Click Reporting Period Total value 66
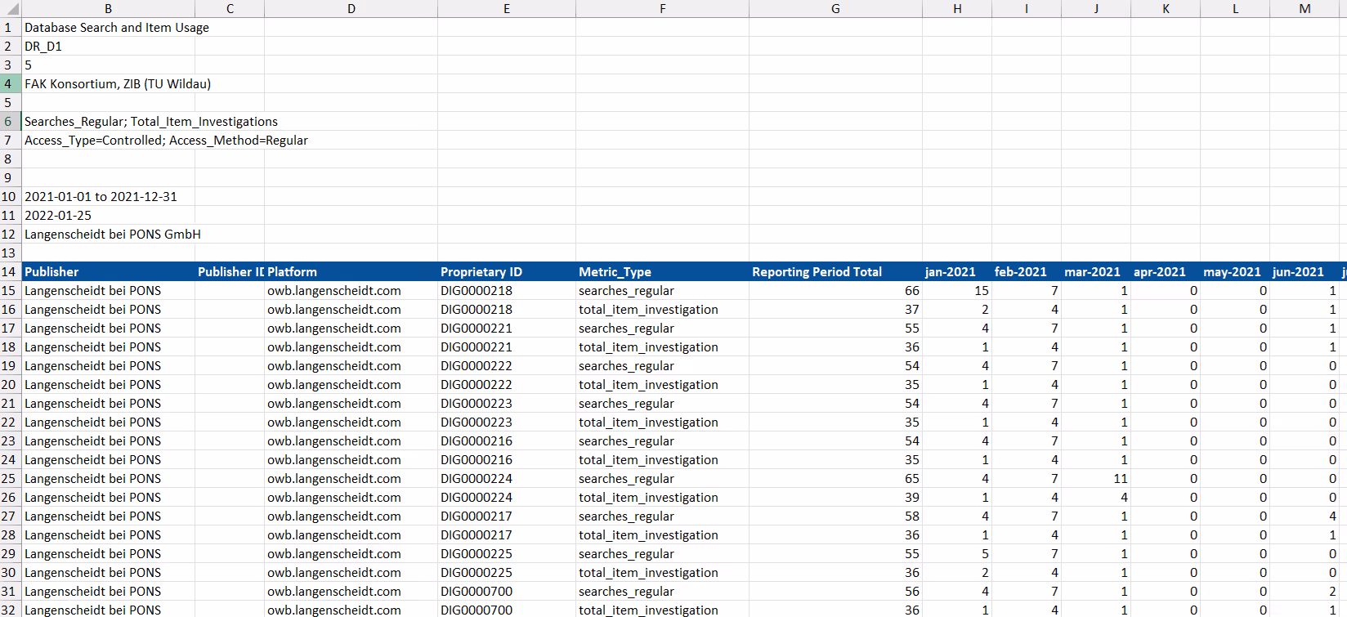This screenshot has width=1347, height=617. click(835, 291)
